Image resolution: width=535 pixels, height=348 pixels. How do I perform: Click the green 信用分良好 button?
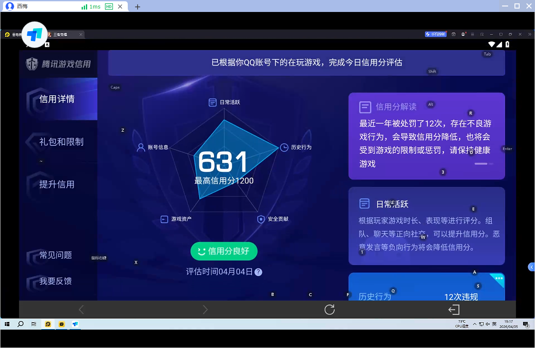pos(224,251)
